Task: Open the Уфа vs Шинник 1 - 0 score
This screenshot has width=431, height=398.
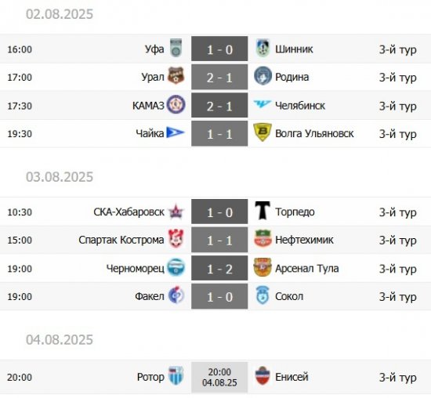Action: coord(219,49)
